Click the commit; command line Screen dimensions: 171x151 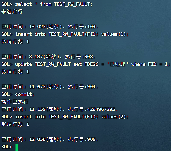click(x=18, y=94)
